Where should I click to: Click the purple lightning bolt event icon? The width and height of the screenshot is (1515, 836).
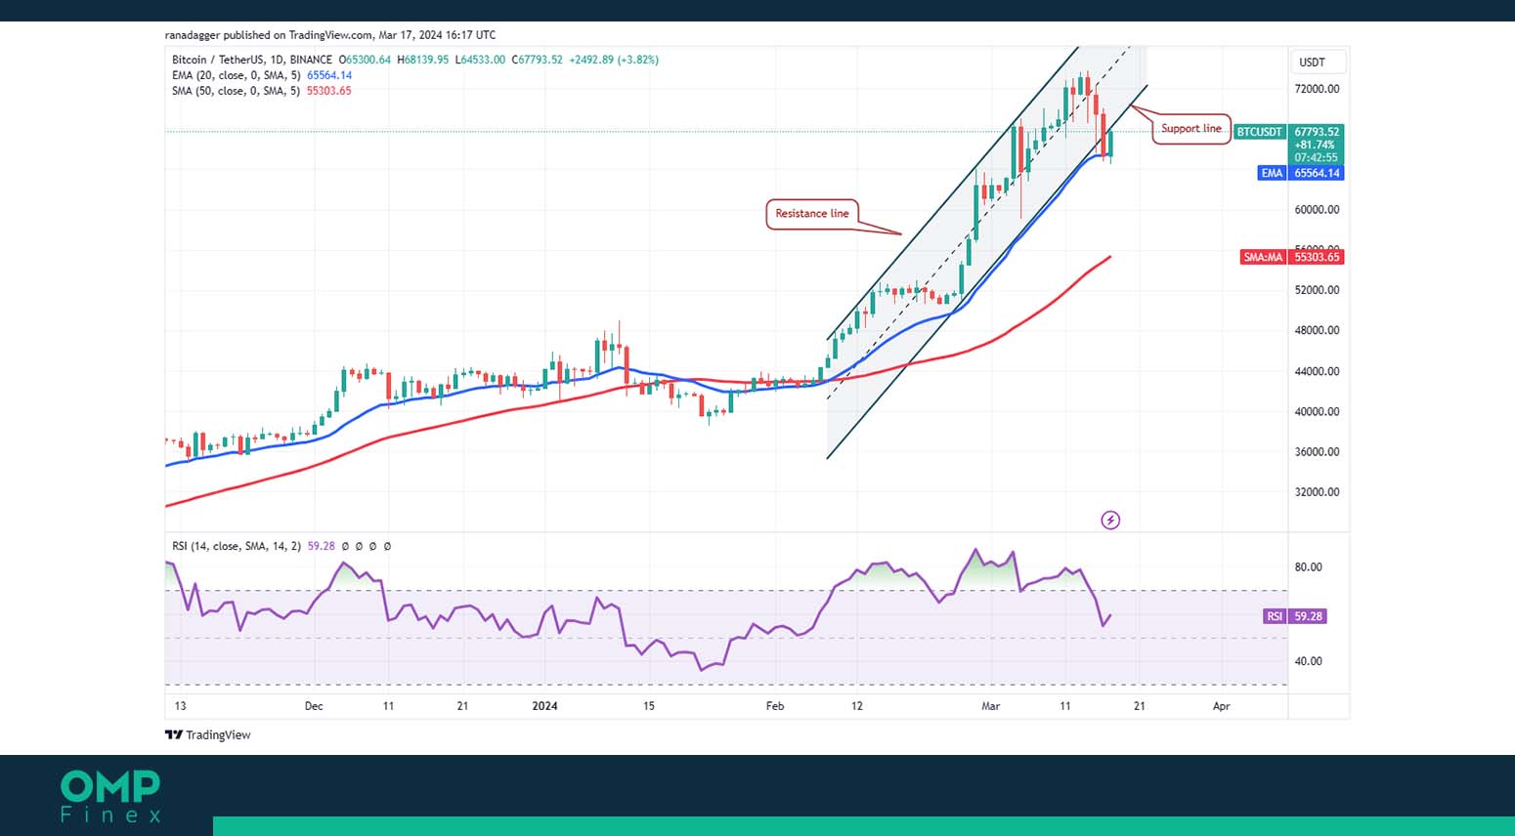[1110, 520]
